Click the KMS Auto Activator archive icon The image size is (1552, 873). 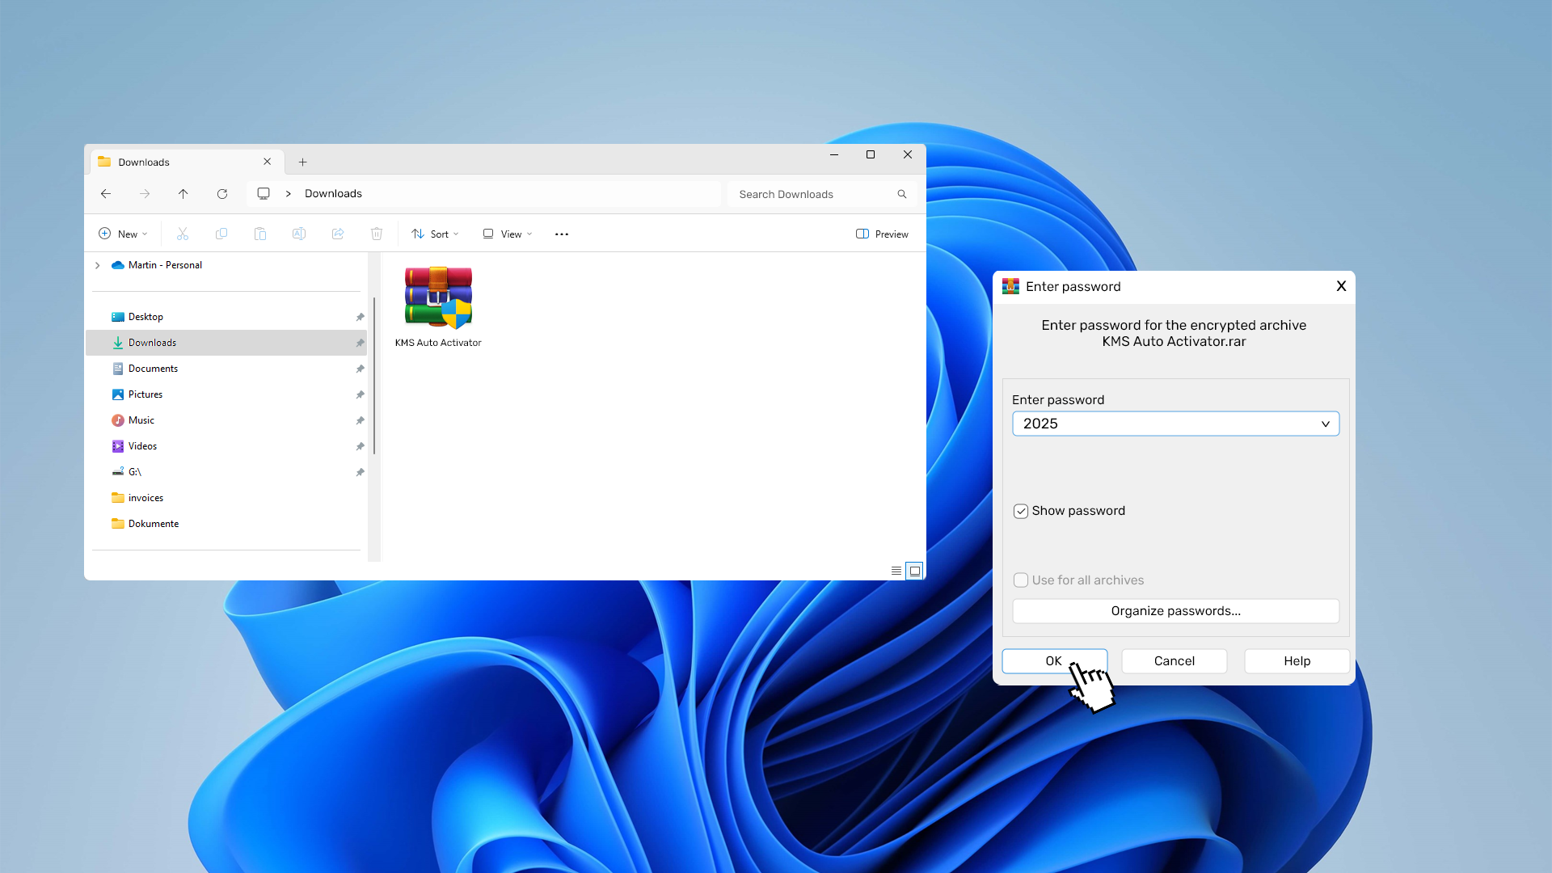(x=438, y=297)
